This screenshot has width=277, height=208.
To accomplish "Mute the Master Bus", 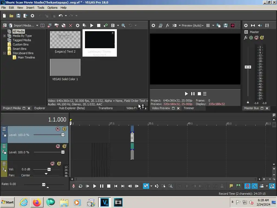I will (x=256, y=38).
